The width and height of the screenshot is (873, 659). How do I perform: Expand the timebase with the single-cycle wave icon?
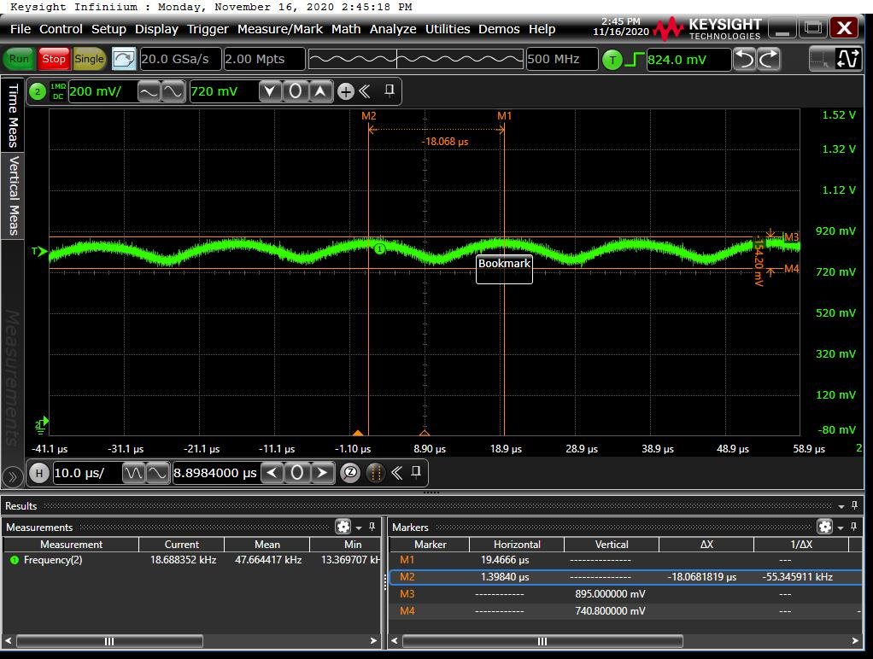157,473
